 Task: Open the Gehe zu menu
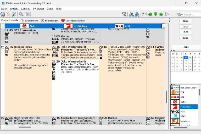coord(25,9)
